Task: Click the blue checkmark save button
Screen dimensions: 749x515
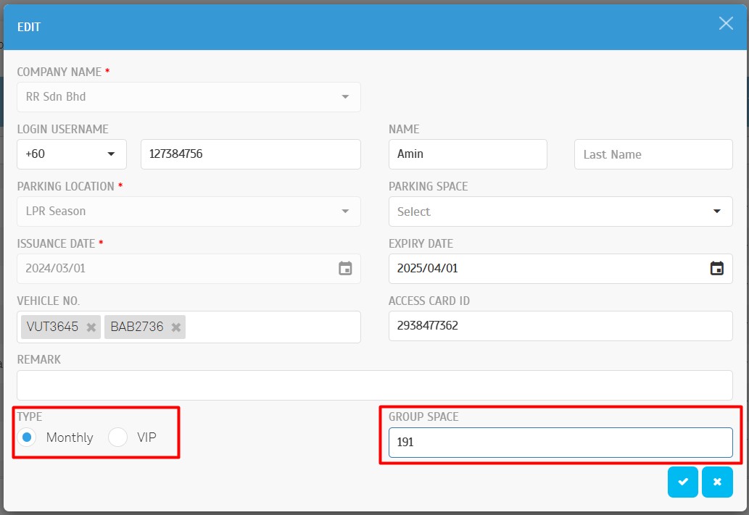Action: pyautogui.click(x=682, y=482)
